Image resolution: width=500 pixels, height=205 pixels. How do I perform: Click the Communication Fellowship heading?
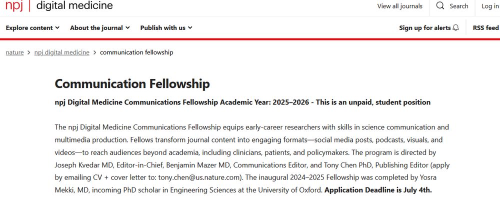[x=132, y=84]
